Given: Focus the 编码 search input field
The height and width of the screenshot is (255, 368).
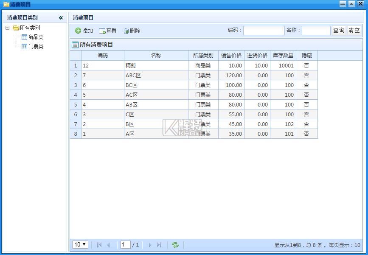Looking at the screenshot, I should pos(264,31).
